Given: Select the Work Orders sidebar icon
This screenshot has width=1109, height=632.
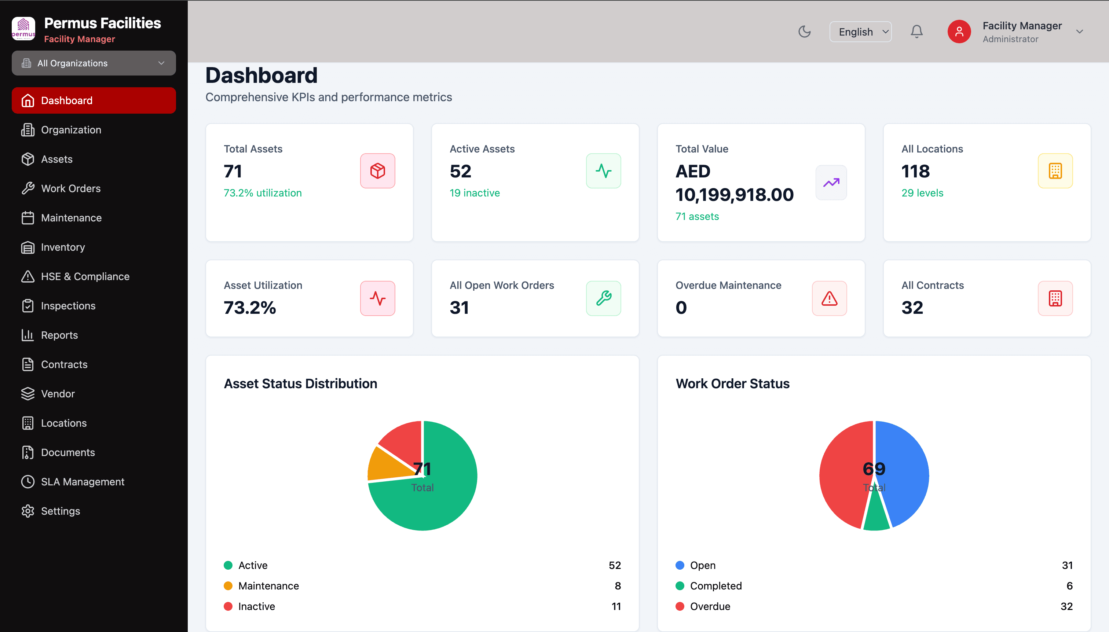Looking at the screenshot, I should click(28, 188).
